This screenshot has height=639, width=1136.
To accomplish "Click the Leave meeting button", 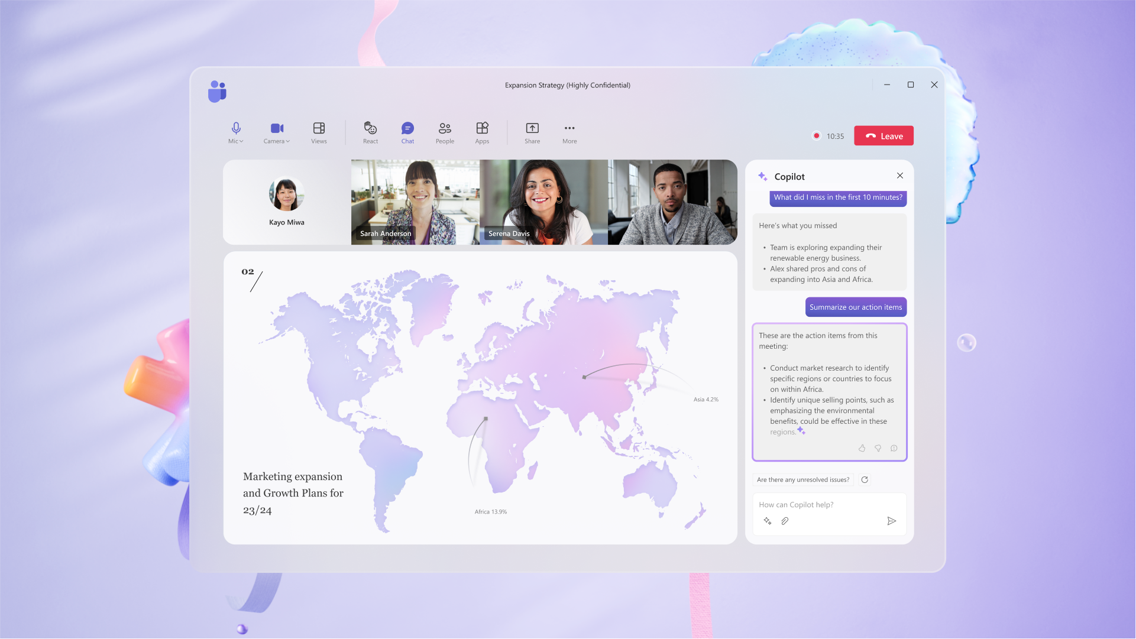I will coord(883,135).
